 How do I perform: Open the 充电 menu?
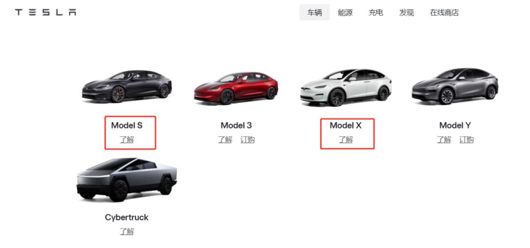(375, 13)
